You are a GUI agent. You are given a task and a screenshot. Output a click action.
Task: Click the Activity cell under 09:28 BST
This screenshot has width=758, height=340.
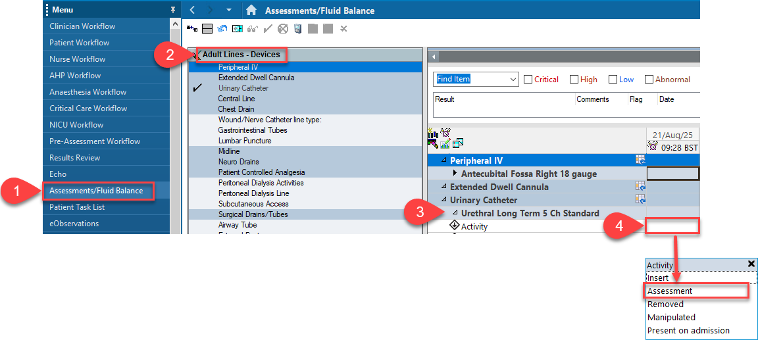pos(673,226)
